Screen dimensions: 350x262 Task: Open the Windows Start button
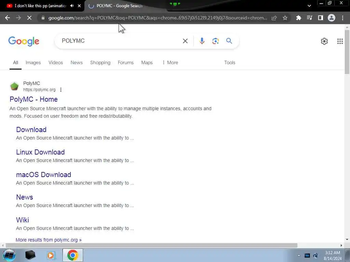(9, 255)
